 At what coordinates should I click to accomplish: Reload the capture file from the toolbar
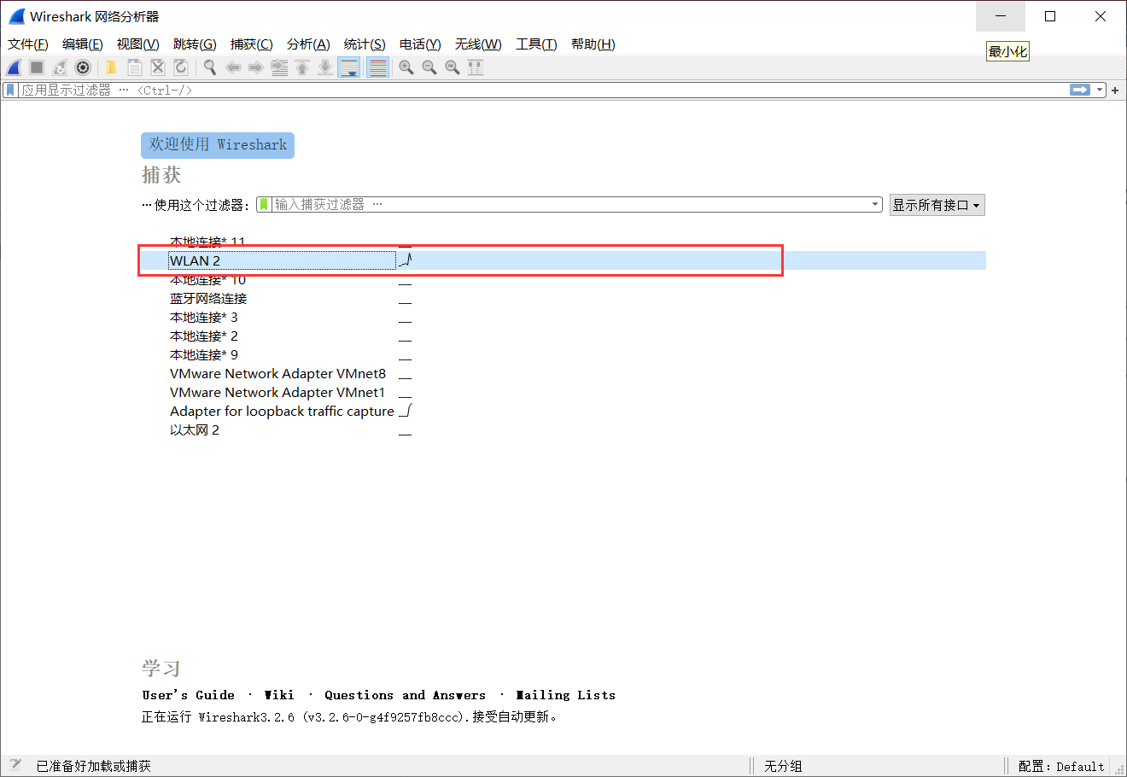click(180, 67)
